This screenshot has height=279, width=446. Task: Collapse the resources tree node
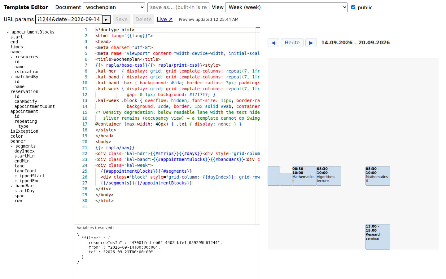(x=12, y=57)
